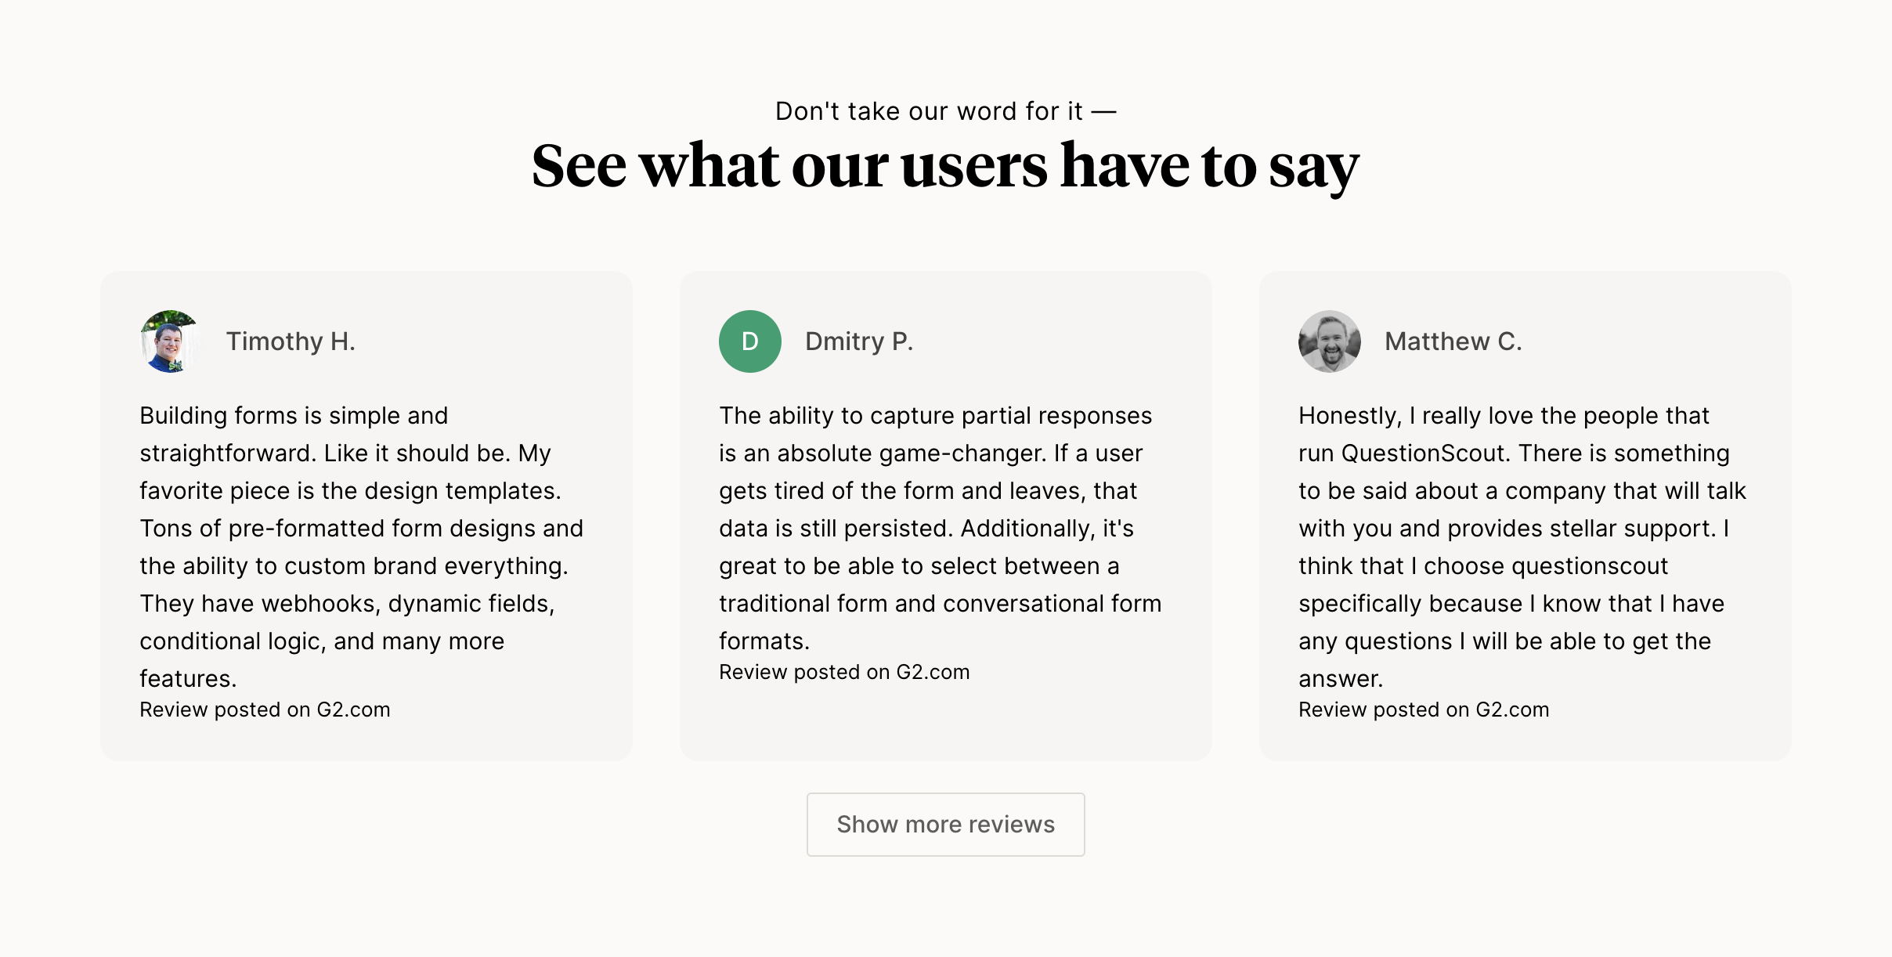The image size is (1892, 957).
Task: Click the phrase 'partial responses' in Dmitry's review
Action: [x=1055, y=415]
